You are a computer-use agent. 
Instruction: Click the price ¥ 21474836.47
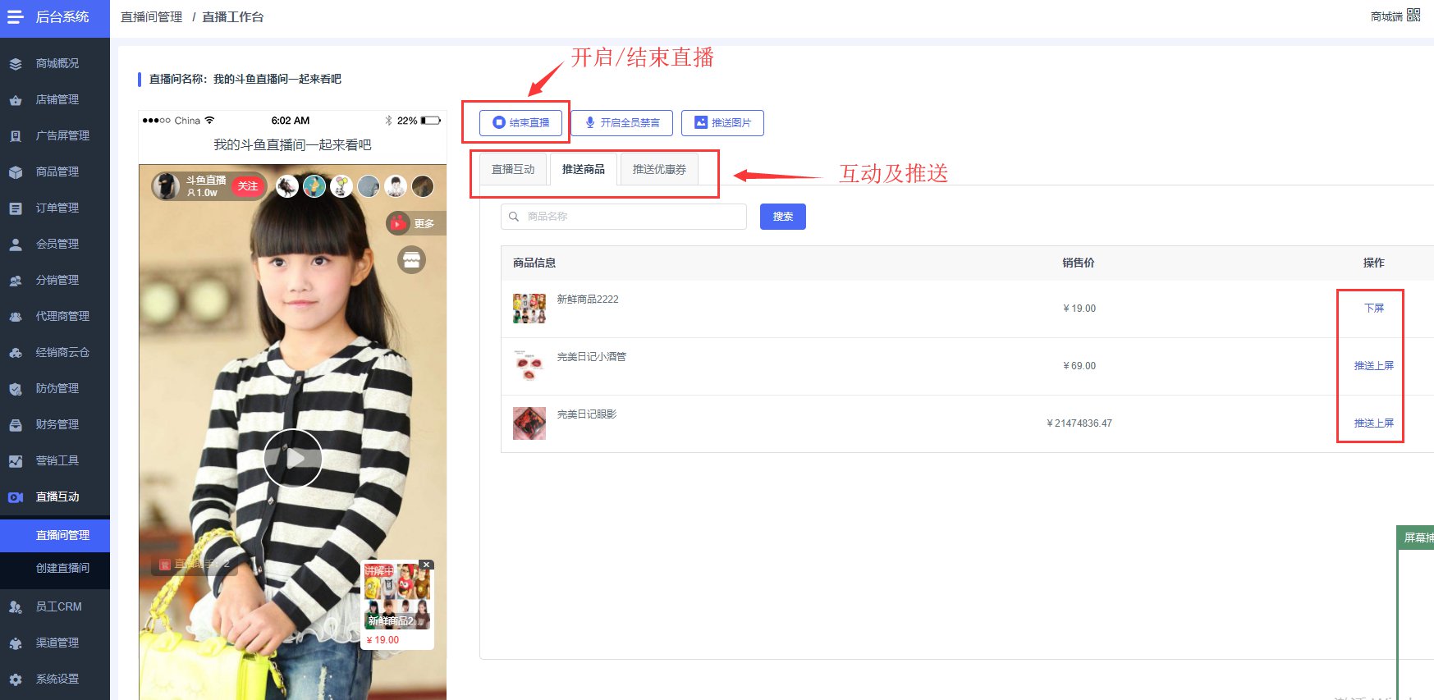pos(1079,423)
